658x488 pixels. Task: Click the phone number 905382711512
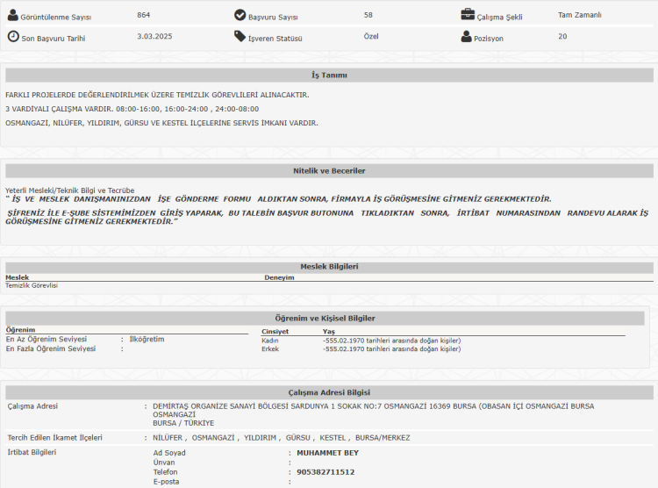(325, 471)
